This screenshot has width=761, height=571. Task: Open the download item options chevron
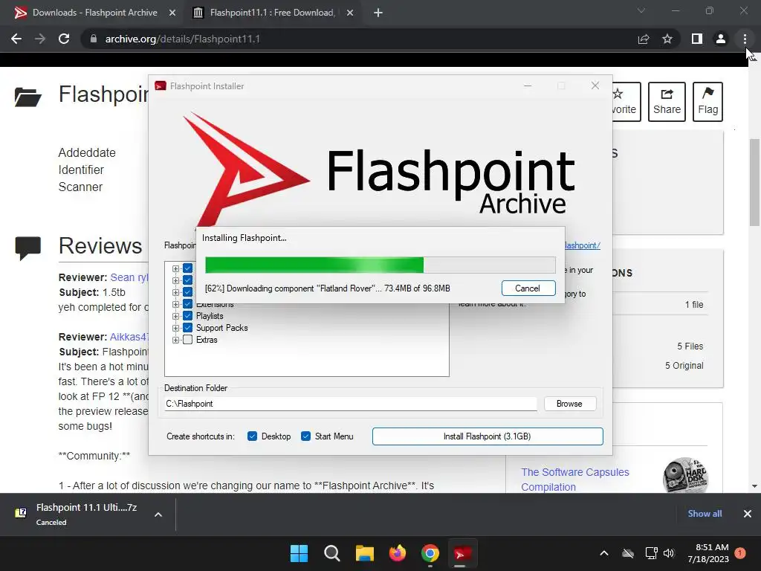pyautogui.click(x=158, y=514)
